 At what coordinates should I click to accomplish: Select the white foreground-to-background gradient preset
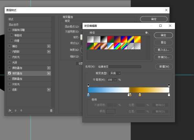tap(91, 39)
